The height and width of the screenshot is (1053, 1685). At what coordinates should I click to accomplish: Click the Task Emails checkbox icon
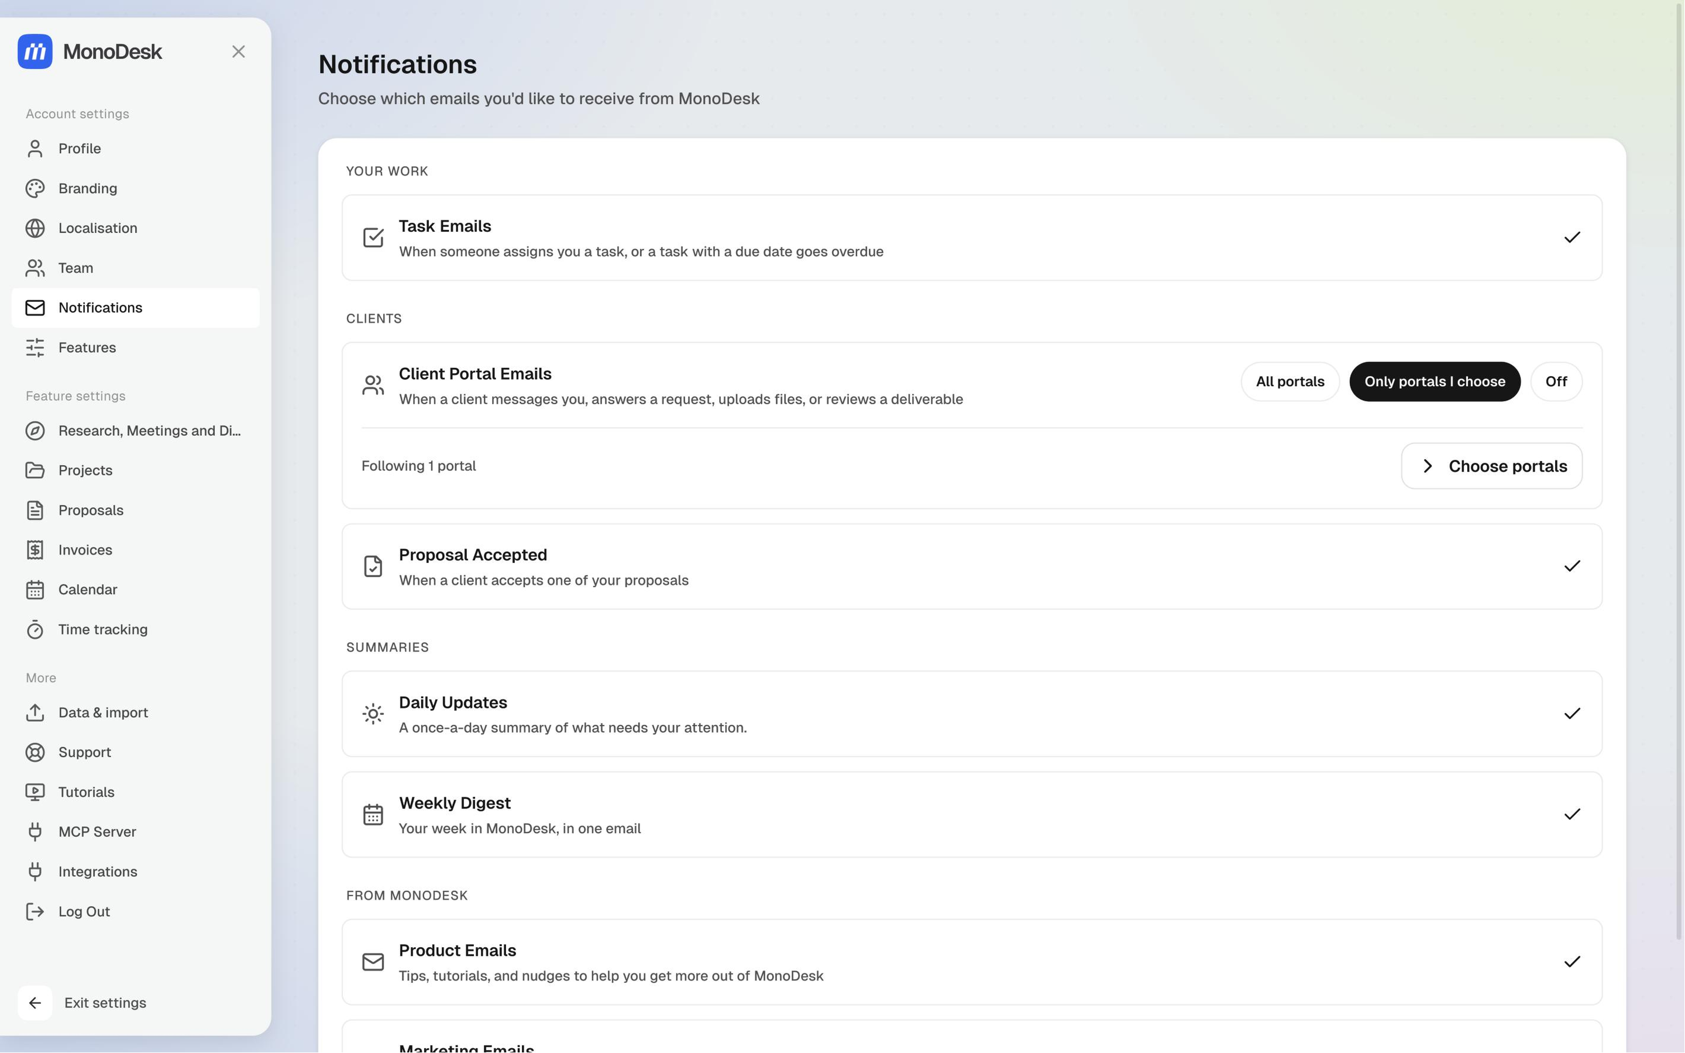(373, 238)
